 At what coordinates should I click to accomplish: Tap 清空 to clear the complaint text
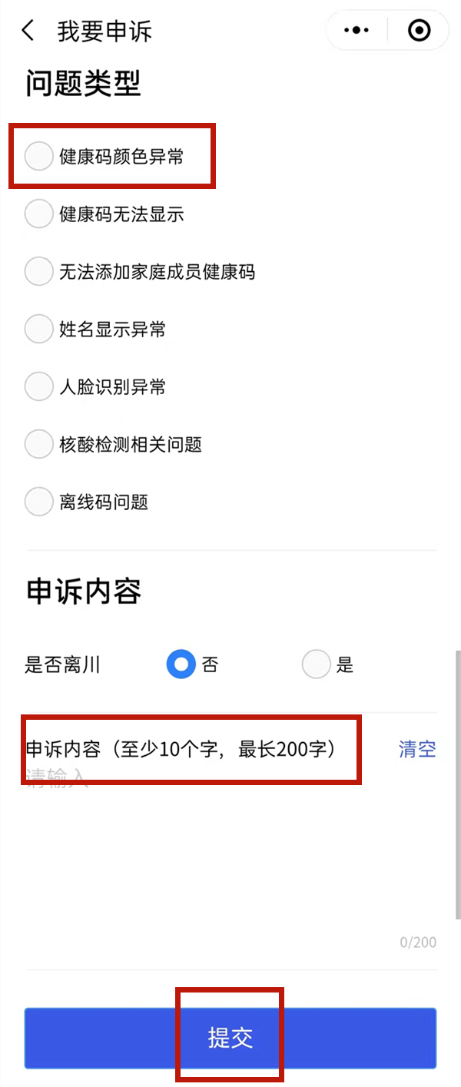point(417,749)
